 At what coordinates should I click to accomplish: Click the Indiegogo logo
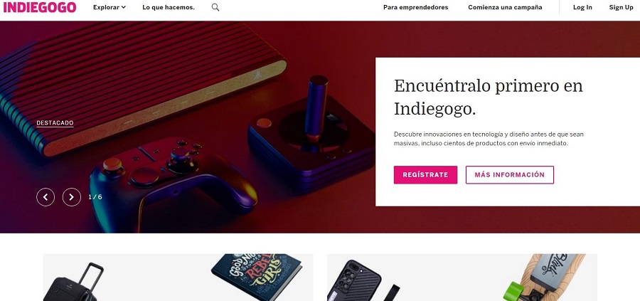pyautogui.click(x=40, y=7)
